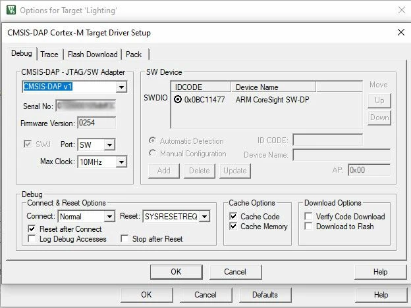Click Help in the Target Driver Setup dialog
The width and height of the screenshot is (411, 308).
(380, 272)
